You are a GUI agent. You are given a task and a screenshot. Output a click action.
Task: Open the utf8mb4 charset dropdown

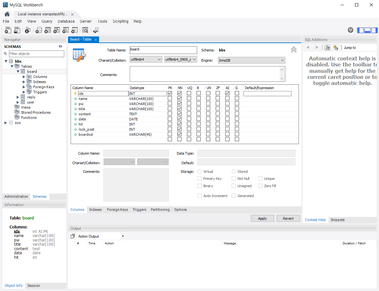[x=146, y=59]
